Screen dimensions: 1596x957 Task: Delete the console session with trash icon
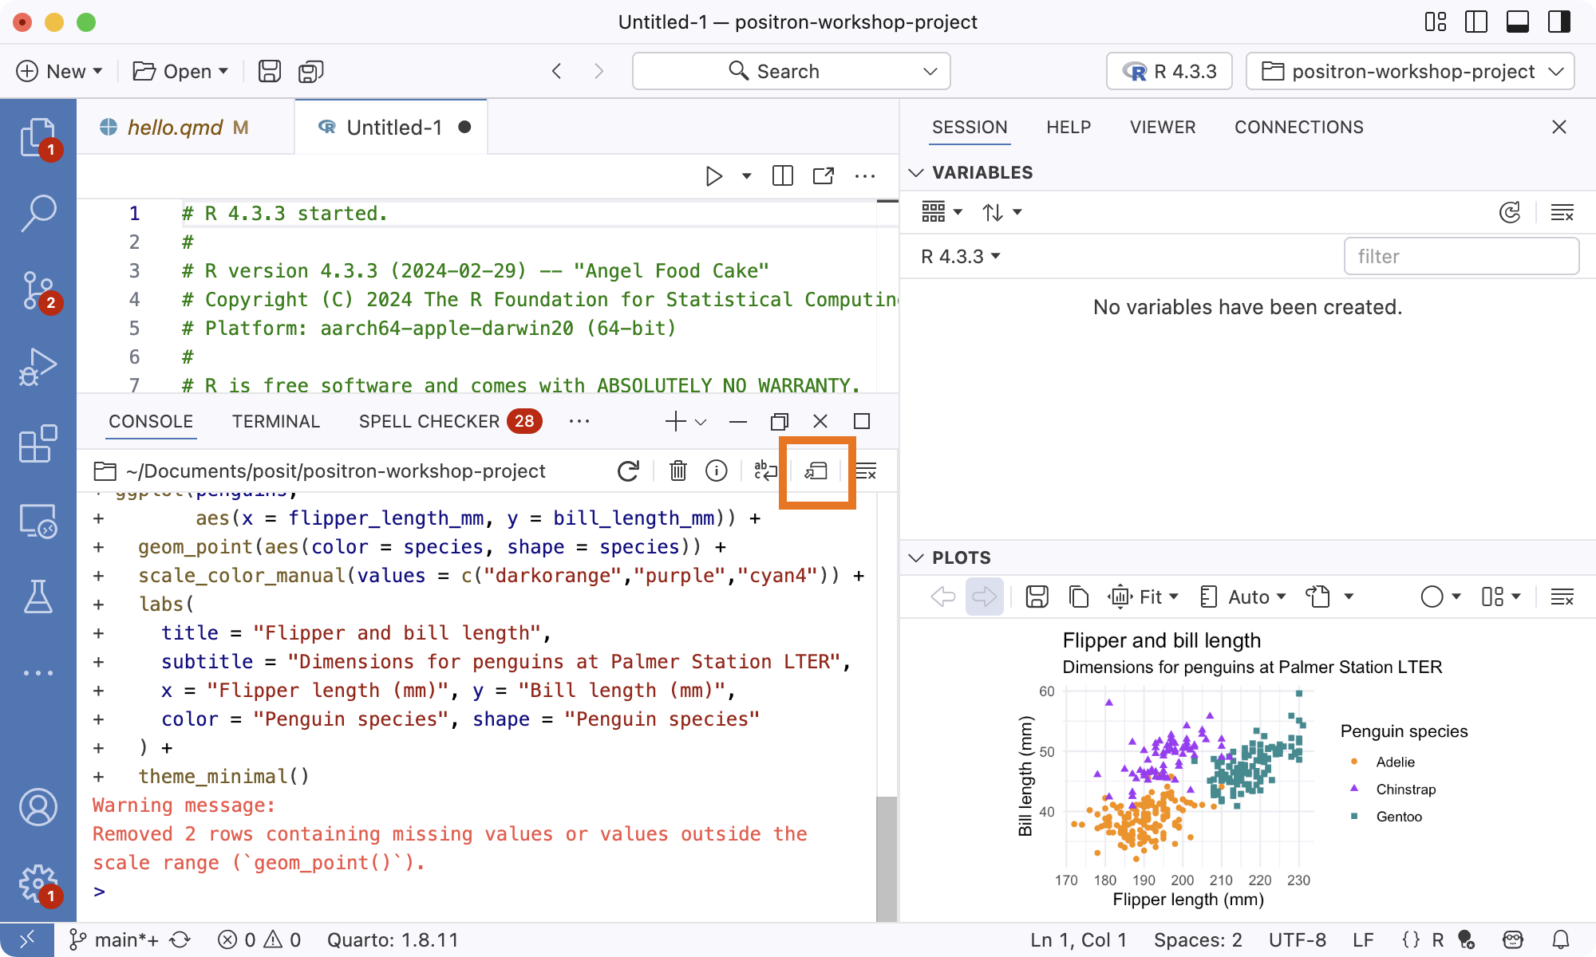[678, 471]
